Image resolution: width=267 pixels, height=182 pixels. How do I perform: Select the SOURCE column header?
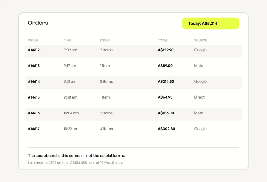coord(201,40)
